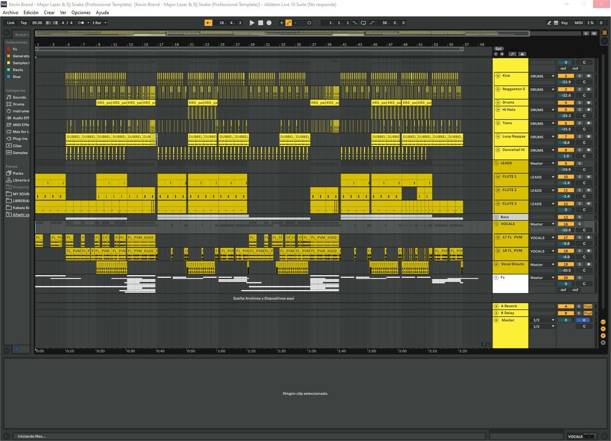The width and height of the screenshot is (611, 441).
Task: Open the Audio Effects category
Action: click(18, 118)
